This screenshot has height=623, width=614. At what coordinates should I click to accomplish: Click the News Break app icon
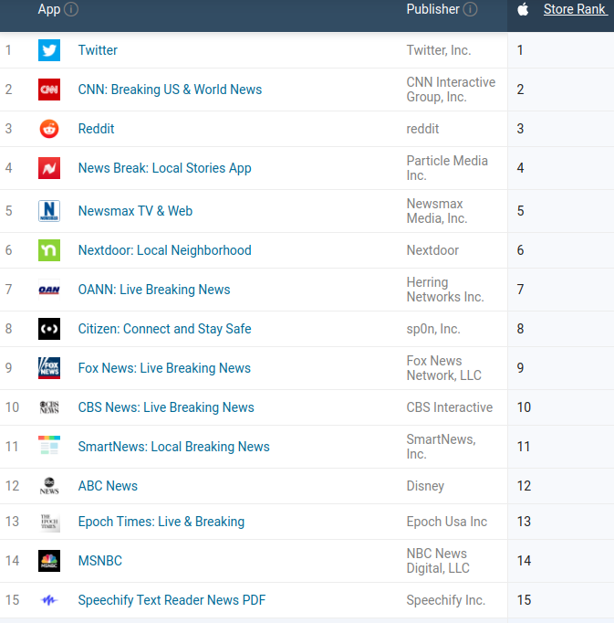[x=49, y=168]
